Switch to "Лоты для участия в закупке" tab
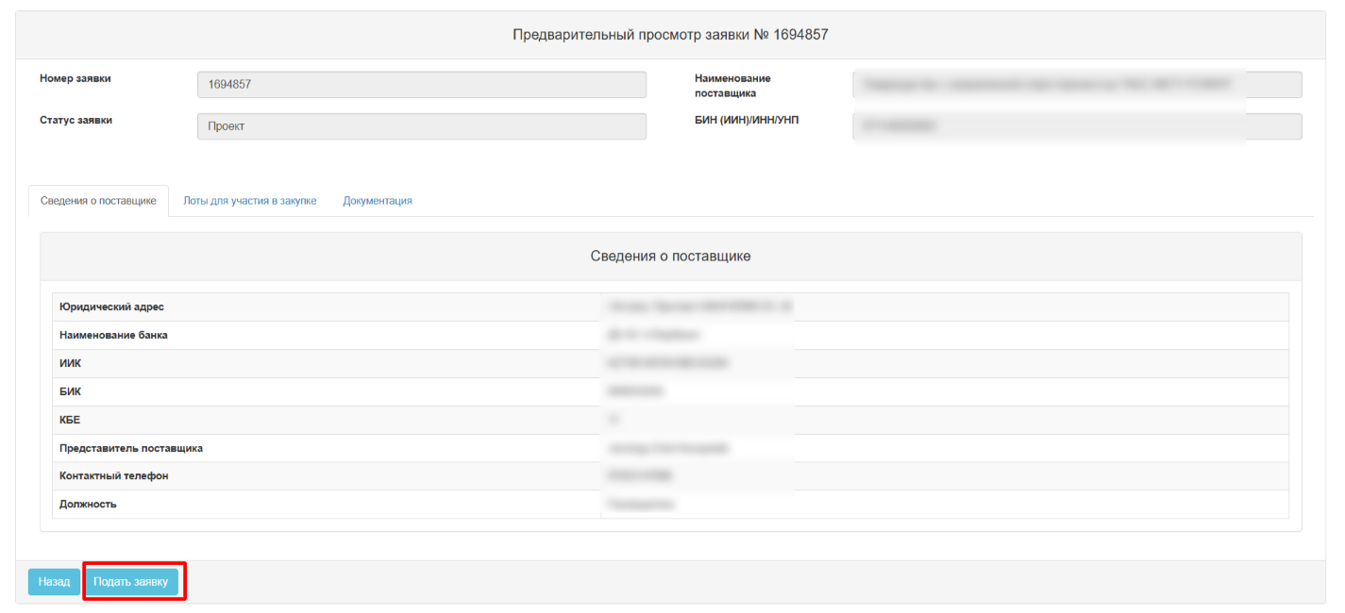The image size is (1345, 613). click(249, 201)
